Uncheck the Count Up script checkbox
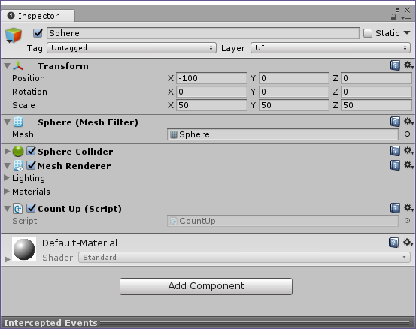 [x=32, y=209]
